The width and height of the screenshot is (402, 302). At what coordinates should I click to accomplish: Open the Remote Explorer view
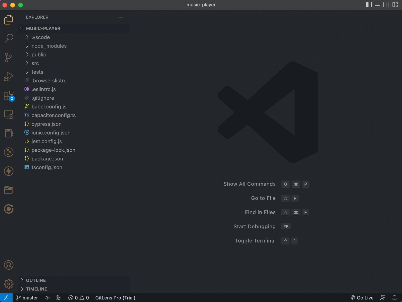point(9,114)
